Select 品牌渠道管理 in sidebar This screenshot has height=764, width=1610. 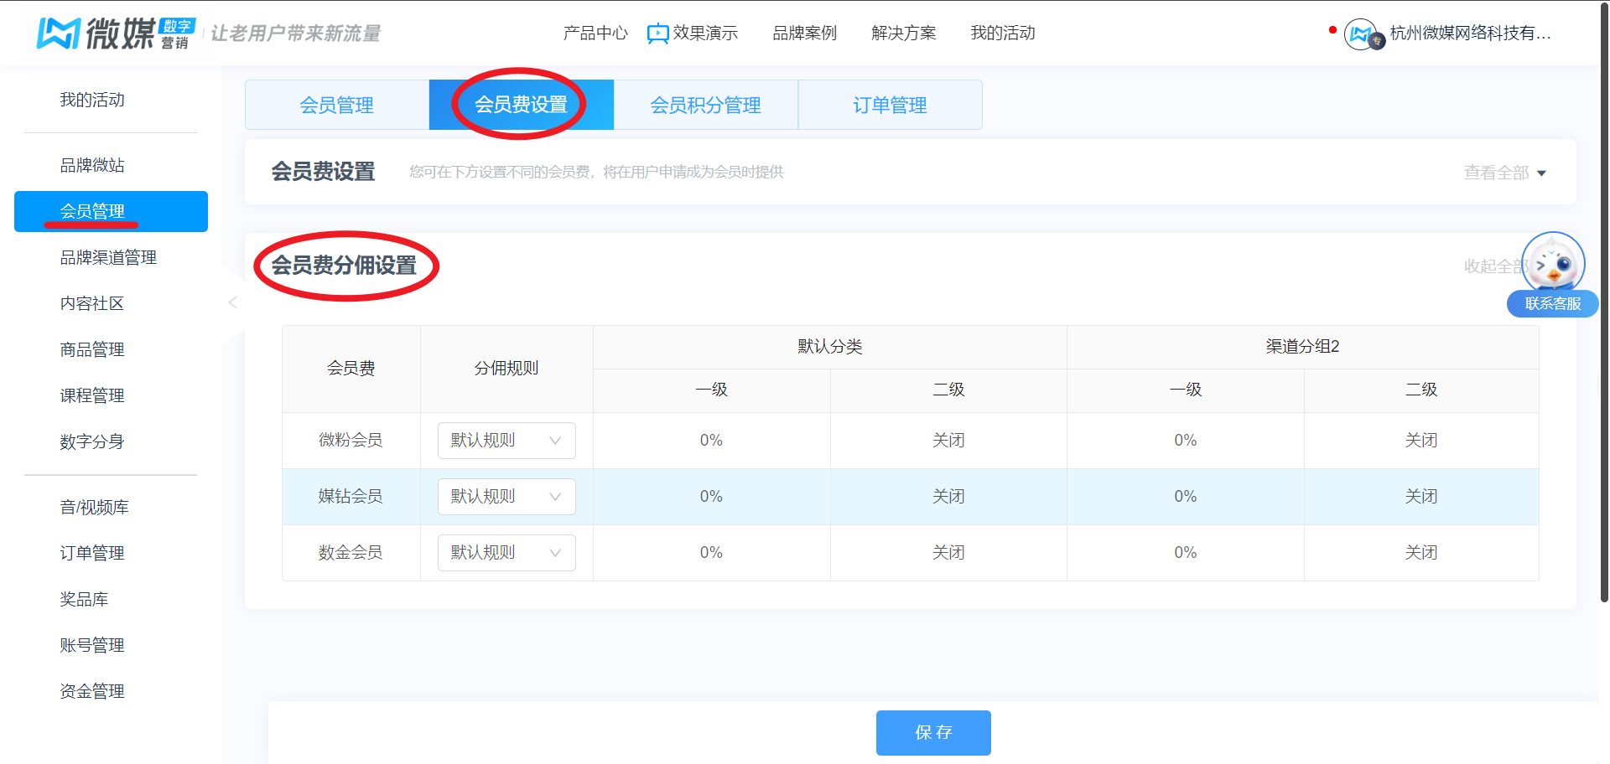[108, 257]
